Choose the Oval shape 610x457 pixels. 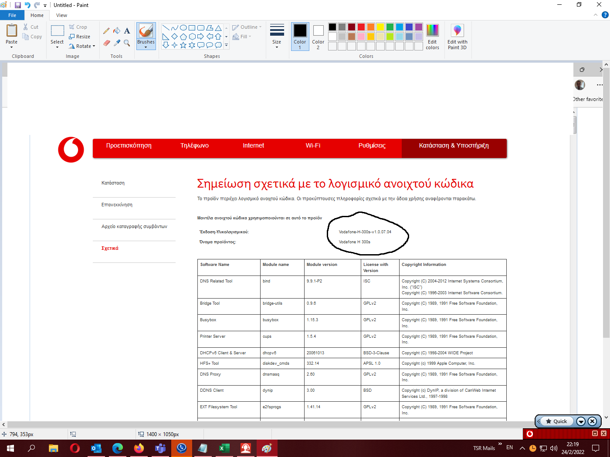(183, 28)
